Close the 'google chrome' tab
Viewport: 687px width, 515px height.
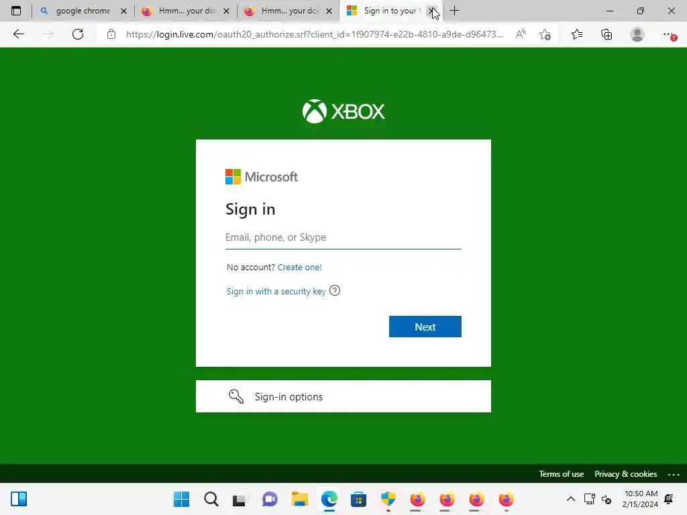coord(123,11)
